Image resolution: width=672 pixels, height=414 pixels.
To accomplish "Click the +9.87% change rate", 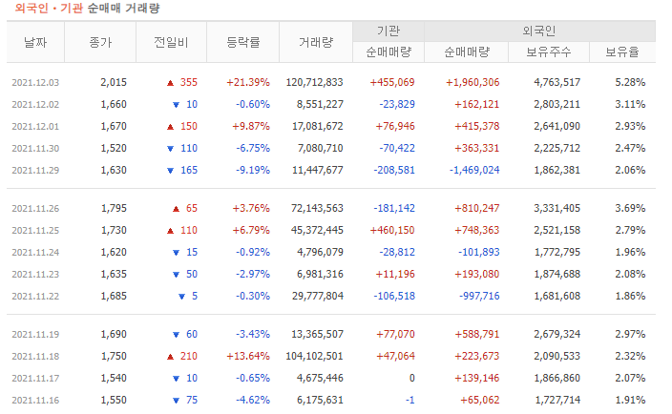I will [x=251, y=126].
